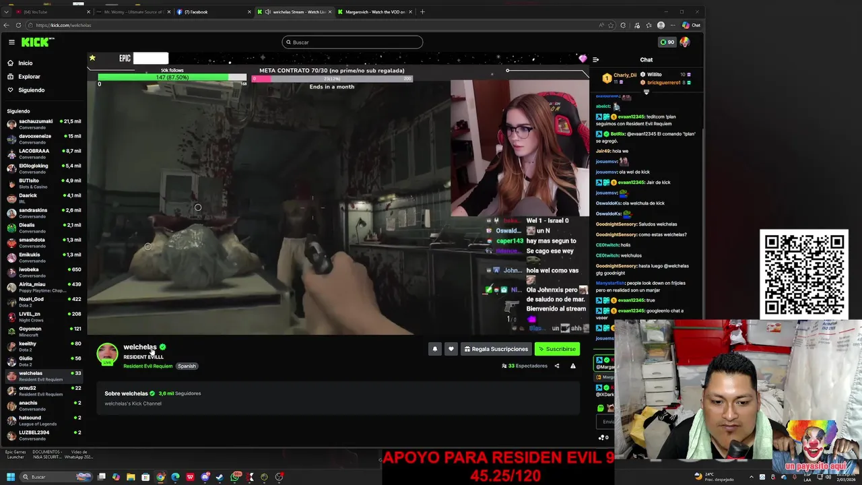
Task: Open Discord from the taskbar
Action: click(x=205, y=477)
